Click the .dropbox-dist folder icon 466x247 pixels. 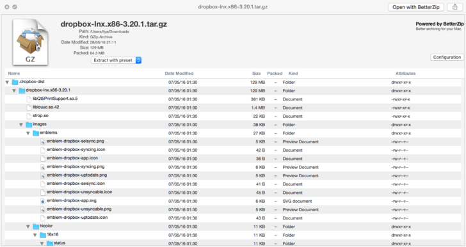point(15,82)
